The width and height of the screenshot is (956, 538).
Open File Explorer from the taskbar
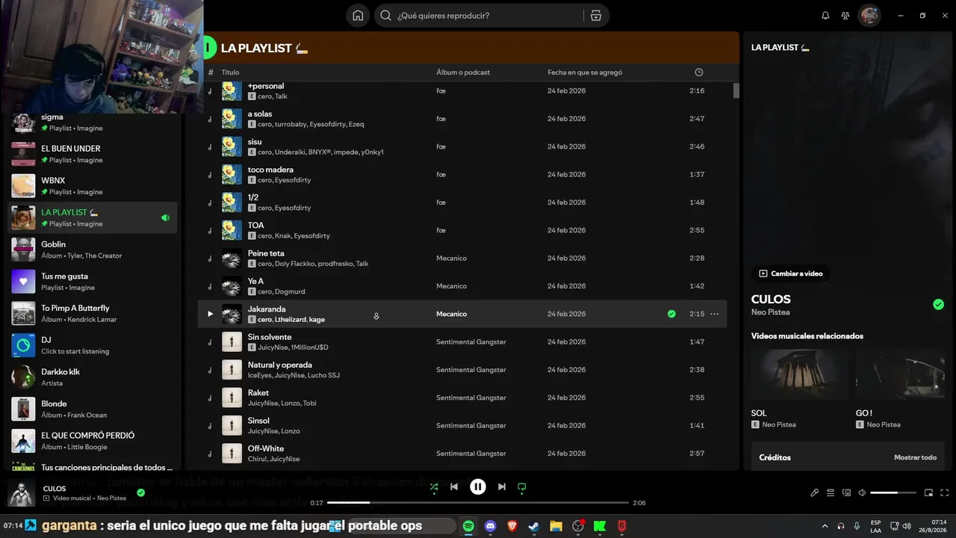(556, 526)
